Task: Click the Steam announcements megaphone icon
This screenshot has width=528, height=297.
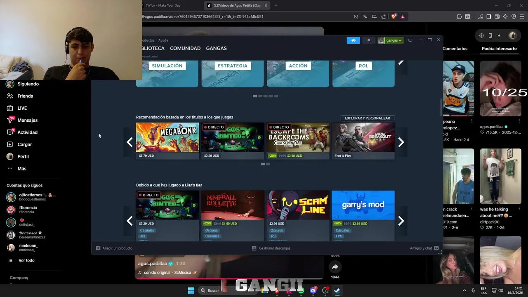Action: [x=353, y=40]
